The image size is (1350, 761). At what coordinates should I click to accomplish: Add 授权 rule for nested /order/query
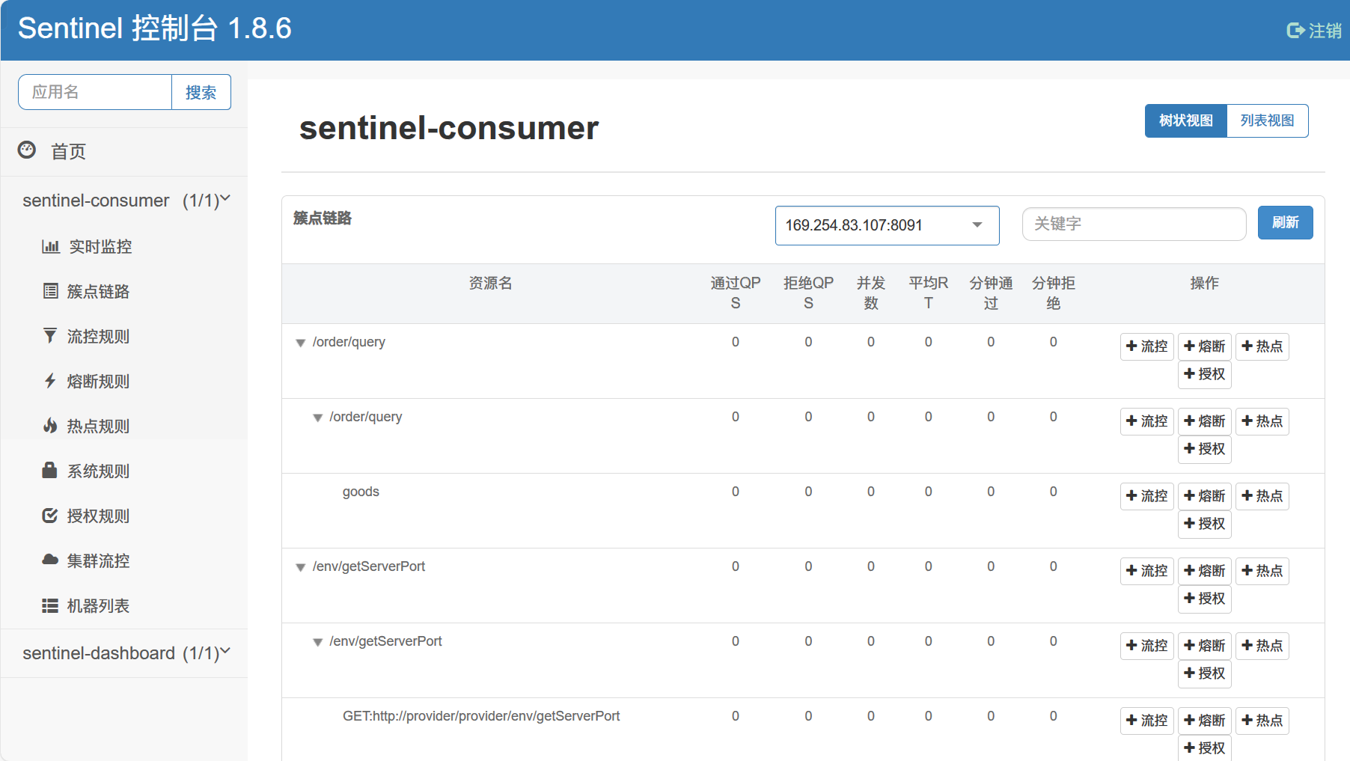(x=1204, y=449)
